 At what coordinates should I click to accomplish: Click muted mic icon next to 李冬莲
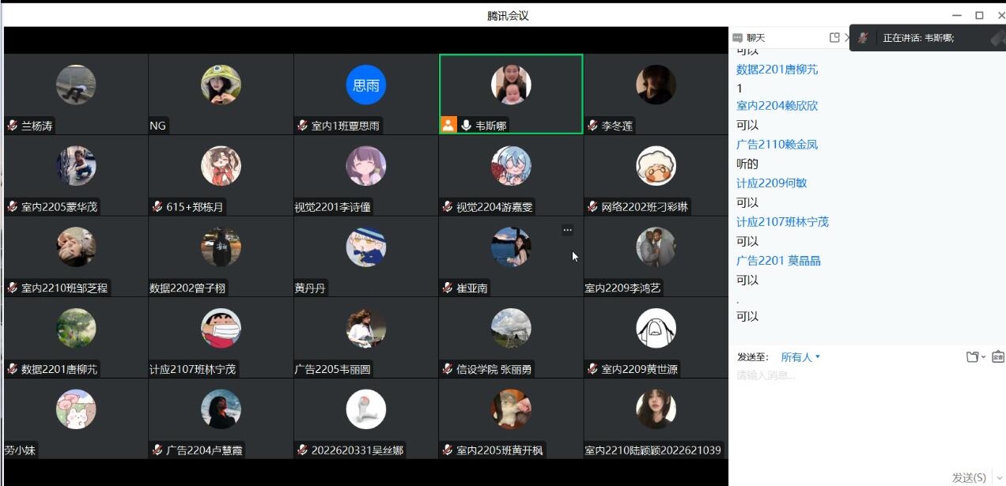tap(593, 126)
